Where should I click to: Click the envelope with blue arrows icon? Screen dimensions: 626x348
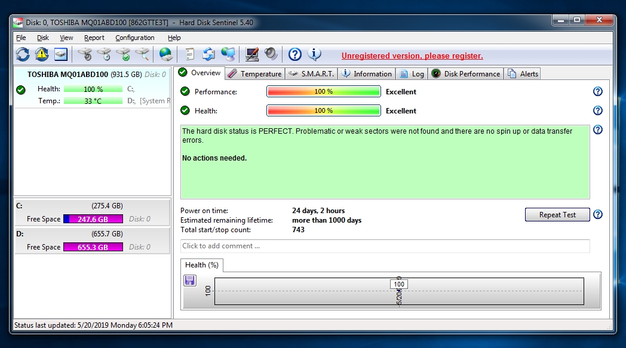click(208, 54)
